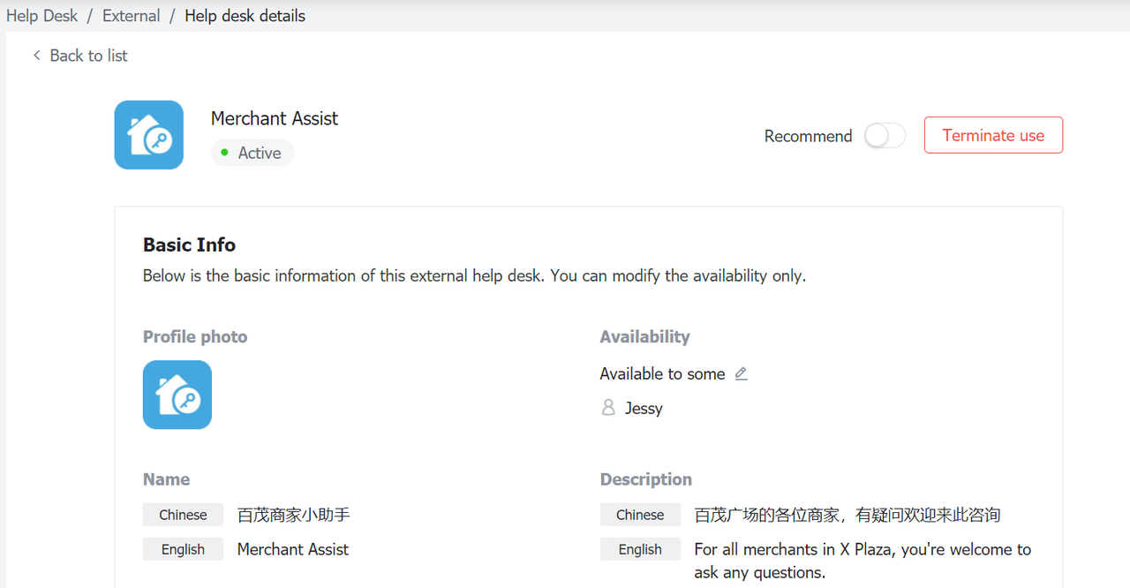Click the user icon beside Jessy
Viewport: 1130px width, 588px height.
pyautogui.click(x=608, y=408)
